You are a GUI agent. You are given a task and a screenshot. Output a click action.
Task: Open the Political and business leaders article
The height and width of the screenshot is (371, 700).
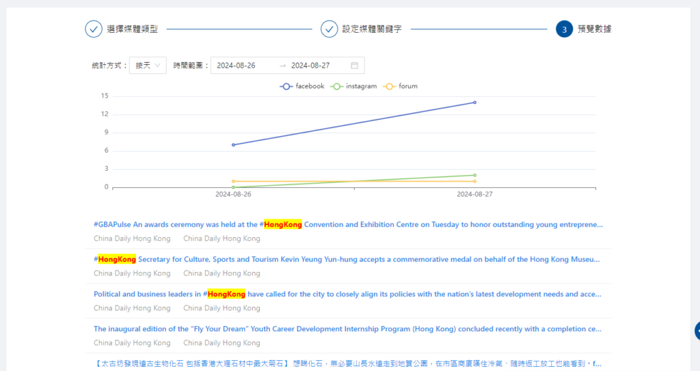[347, 294]
